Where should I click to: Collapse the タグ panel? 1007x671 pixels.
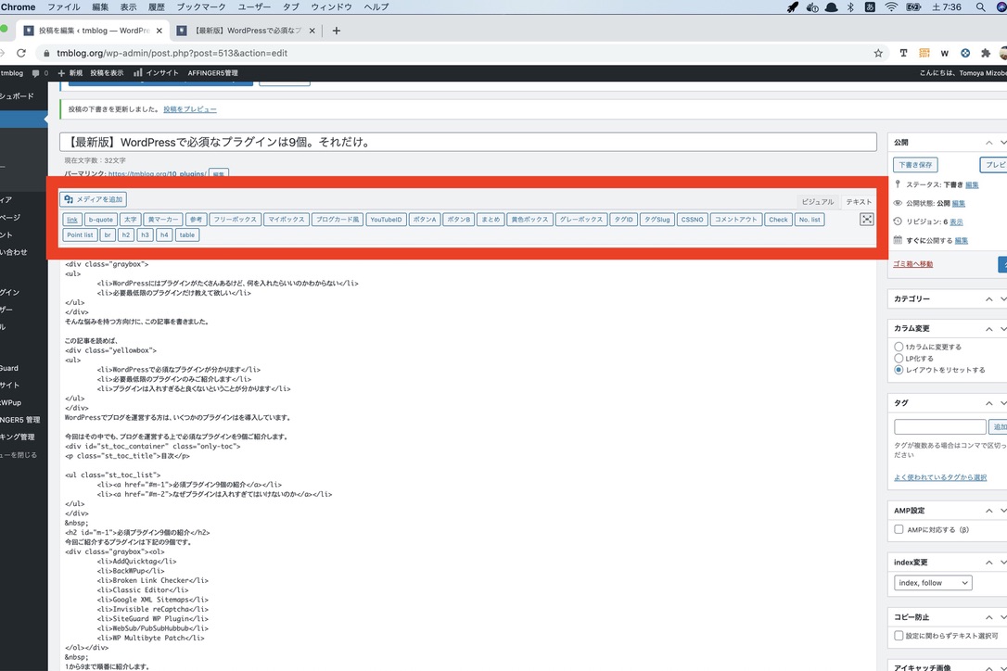[x=989, y=403]
